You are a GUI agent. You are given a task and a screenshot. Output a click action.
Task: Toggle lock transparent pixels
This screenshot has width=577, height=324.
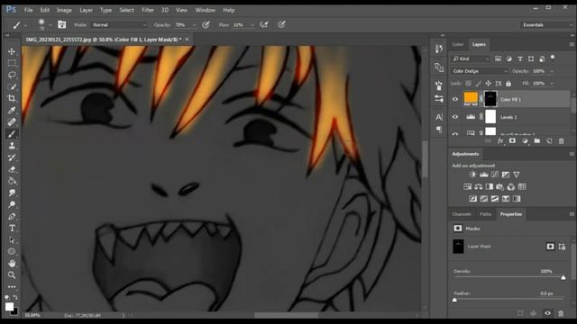click(x=468, y=84)
